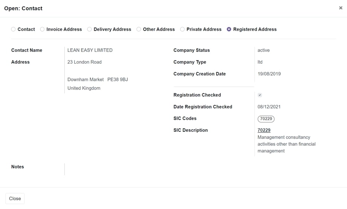Click the company status value active
This screenshot has width=347, height=209.
(264, 50)
